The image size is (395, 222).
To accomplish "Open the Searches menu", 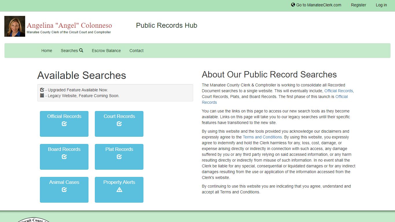I will click(x=72, y=51).
